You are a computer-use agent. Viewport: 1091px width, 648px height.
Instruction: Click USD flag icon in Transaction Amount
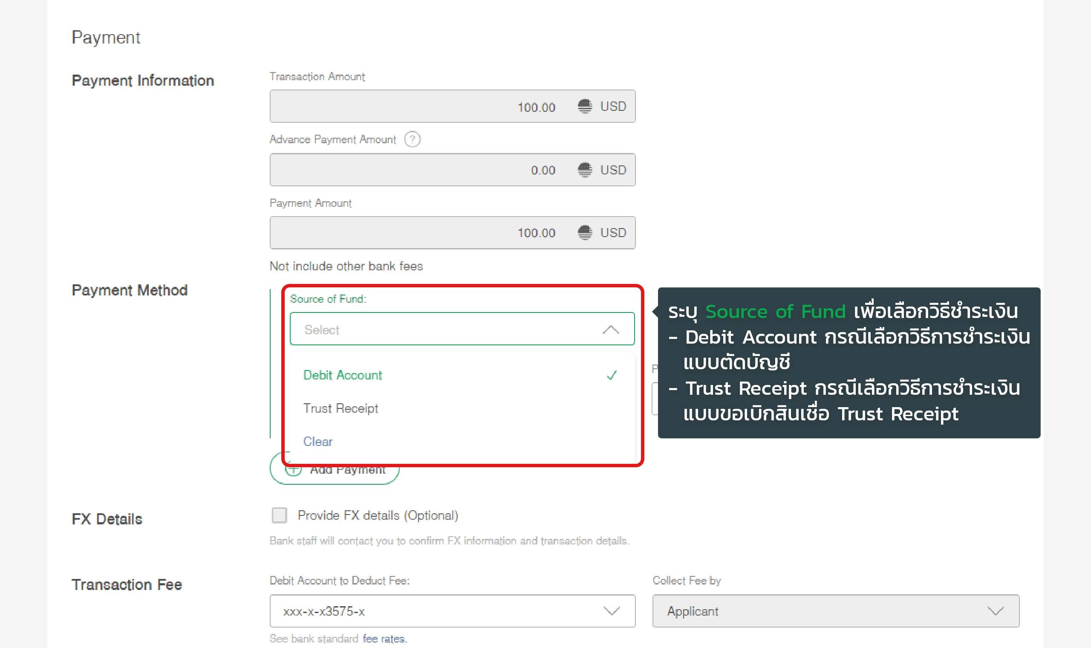[585, 106]
